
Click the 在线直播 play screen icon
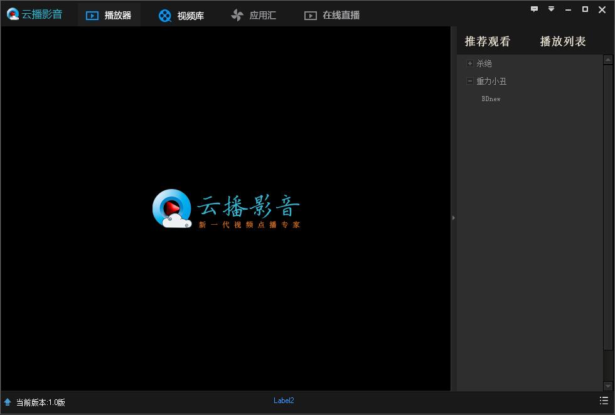[x=311, y=16]
